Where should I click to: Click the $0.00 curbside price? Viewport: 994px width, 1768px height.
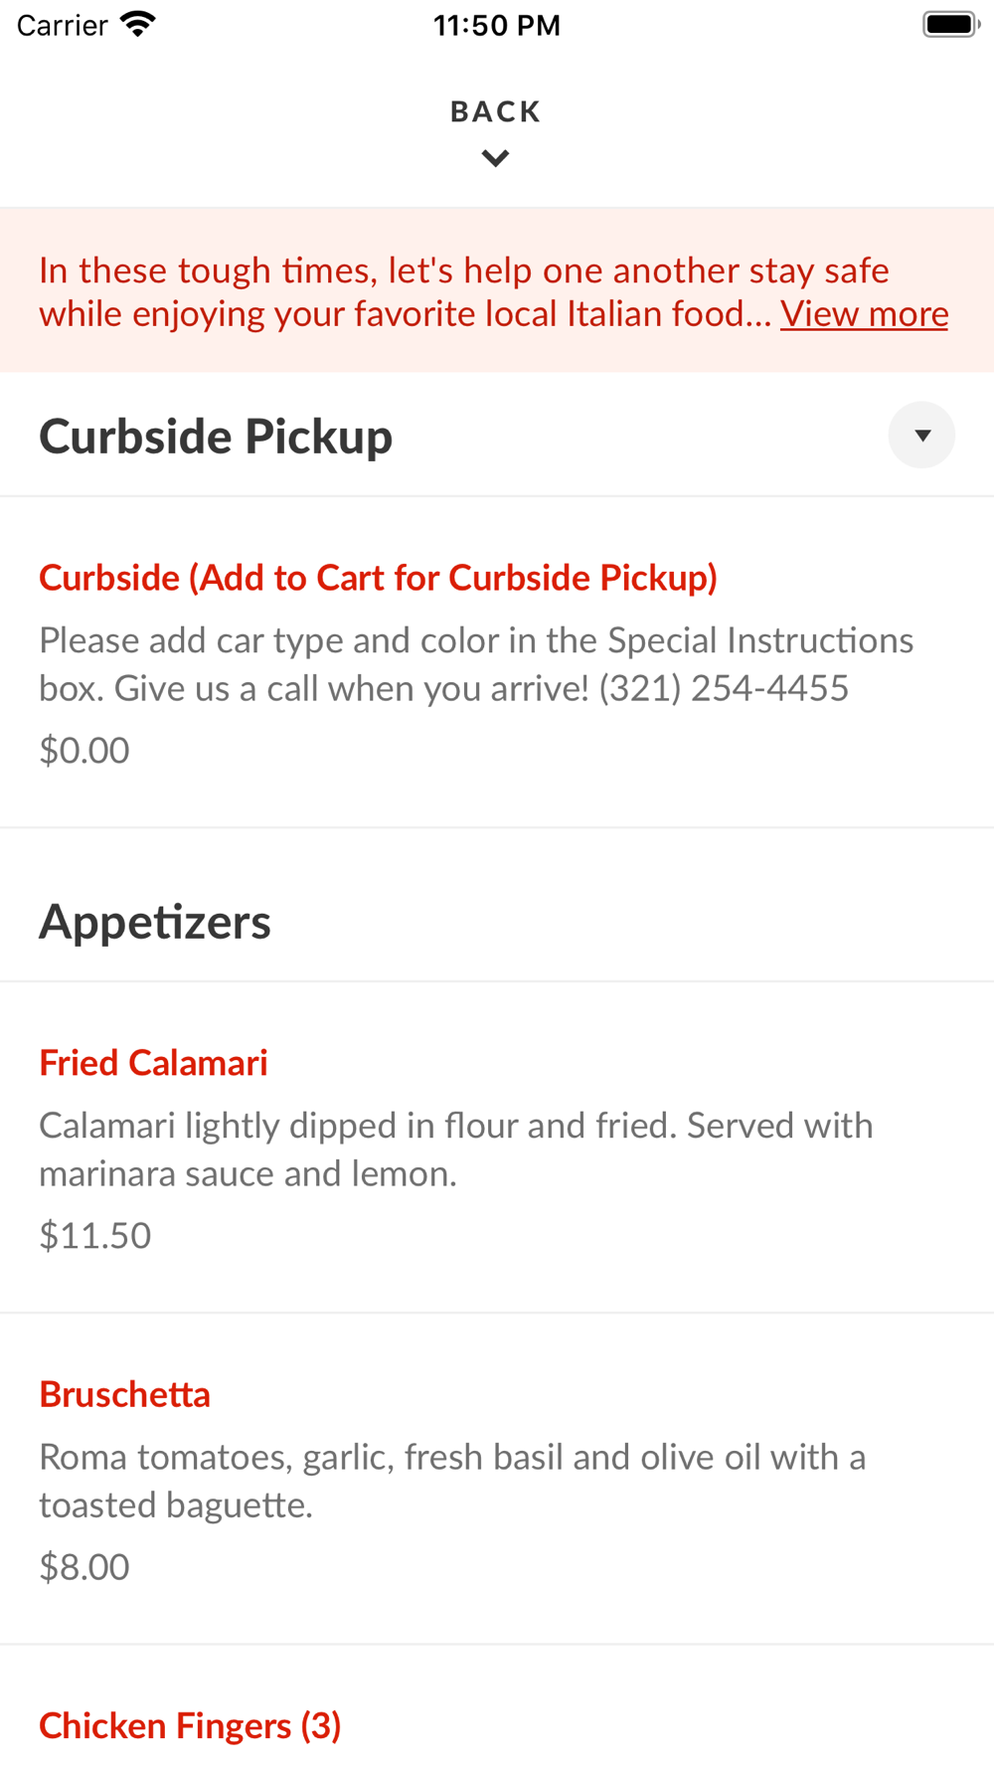(x=84, y=751)
